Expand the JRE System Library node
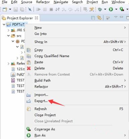This screenshot has height=139, width=129. tap(8, 30)
